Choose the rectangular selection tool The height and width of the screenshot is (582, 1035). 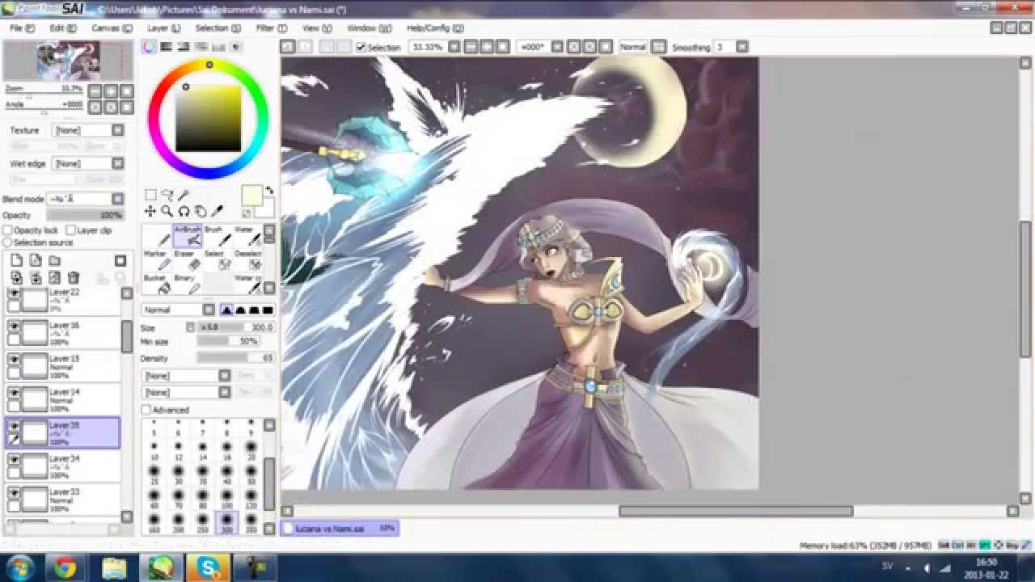pos(150,195)
